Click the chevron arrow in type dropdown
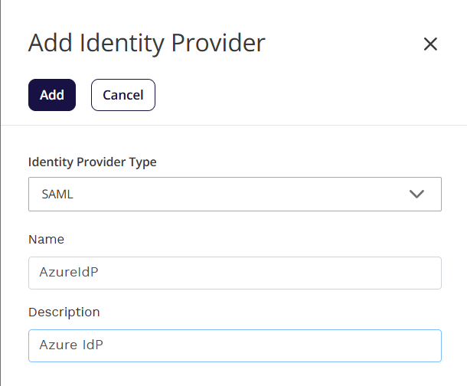The image size is (467, 386). pos(416,194)
